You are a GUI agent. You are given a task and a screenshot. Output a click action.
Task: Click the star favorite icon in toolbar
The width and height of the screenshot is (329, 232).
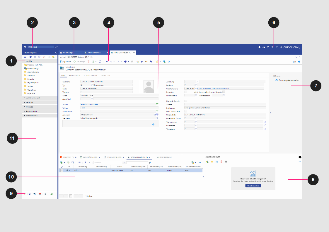(169, 62)
